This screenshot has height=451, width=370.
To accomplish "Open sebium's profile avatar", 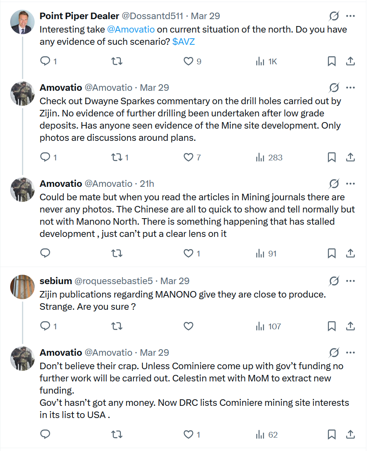I will (x=22, y=287).
